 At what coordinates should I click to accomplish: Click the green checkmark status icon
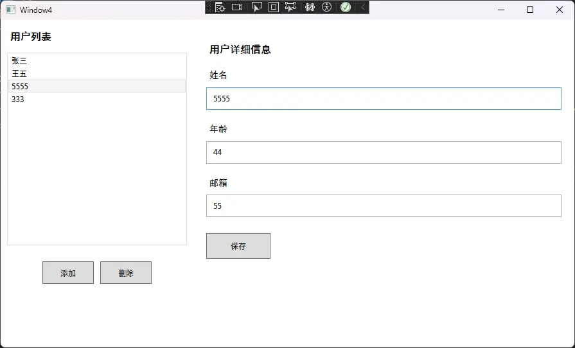tap(346, 7)
